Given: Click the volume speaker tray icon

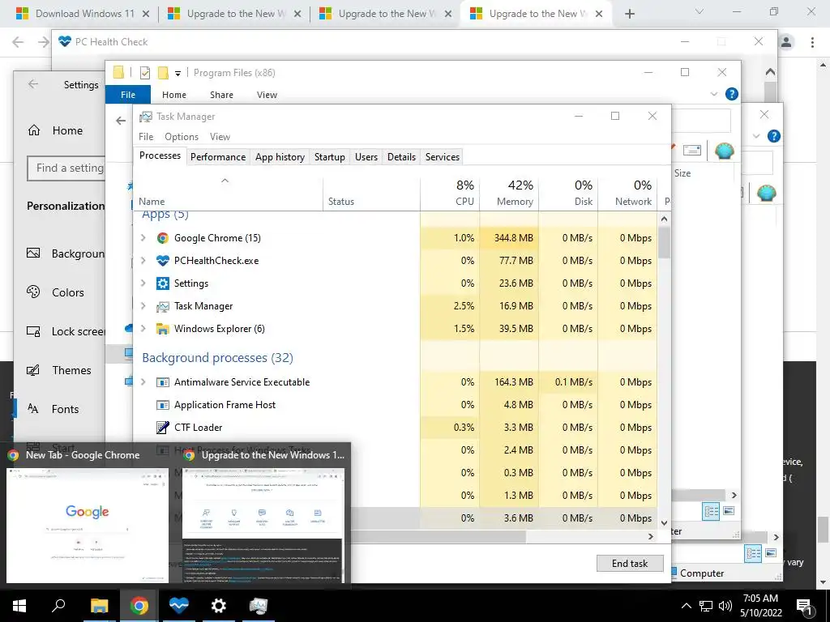Looking at the screenshot, I should [x=725, y=606].
